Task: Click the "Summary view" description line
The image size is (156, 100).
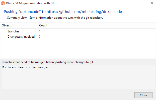Action: click(55, 18)
